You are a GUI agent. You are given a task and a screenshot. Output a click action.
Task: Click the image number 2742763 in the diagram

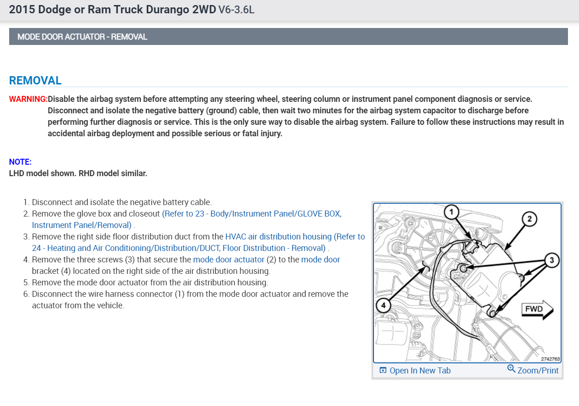551,359
